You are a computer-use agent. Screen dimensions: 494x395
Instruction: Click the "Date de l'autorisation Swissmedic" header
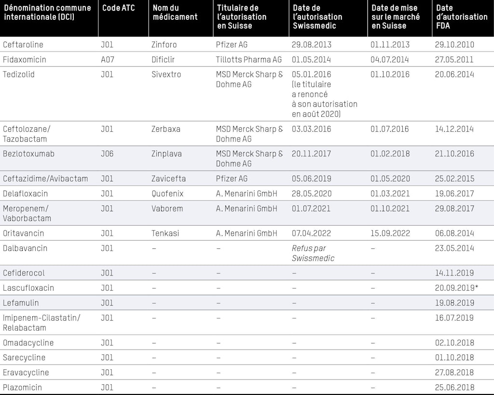[x=317, y=17]
